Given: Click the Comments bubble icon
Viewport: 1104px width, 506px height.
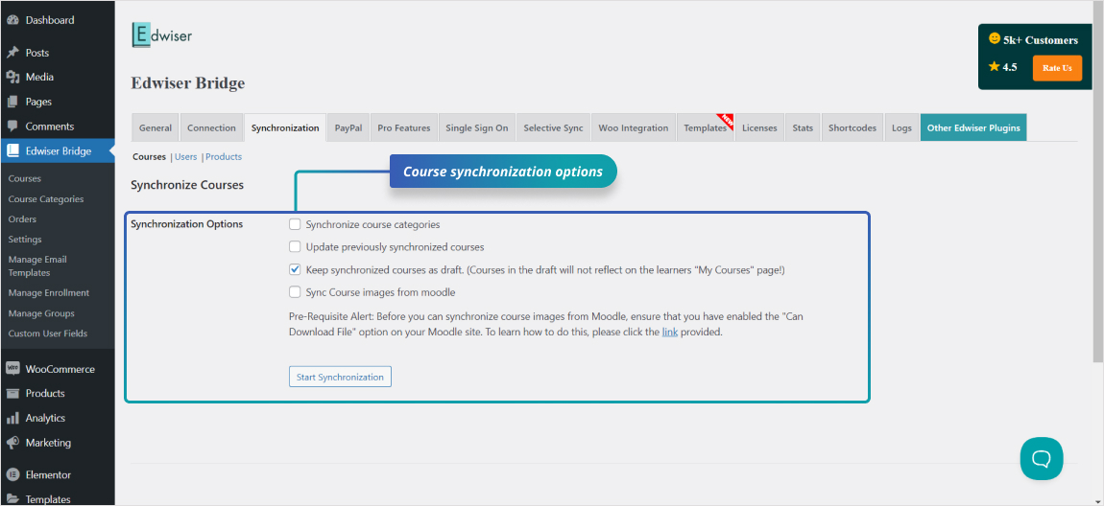Looking at the screenshot, I should pyautogui.click(x=12, y=126).
